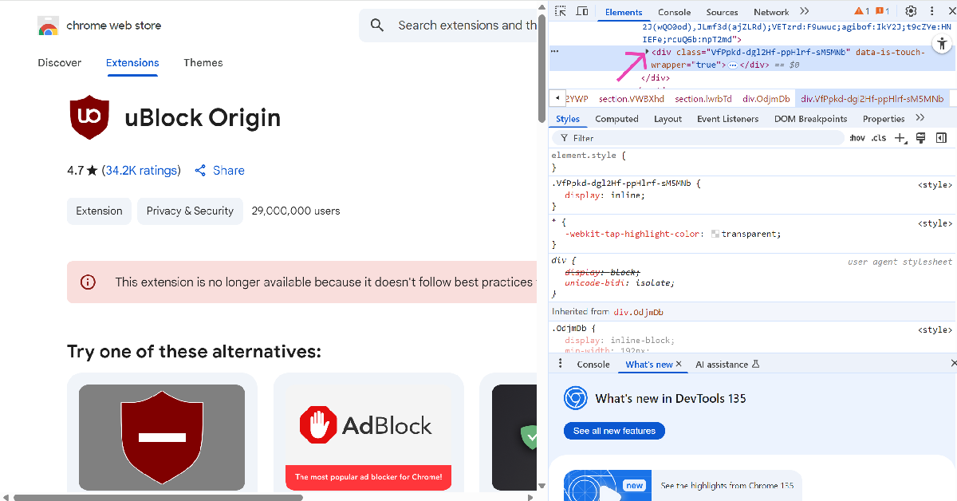The width and height of the screenshot is (957, 501).
Task: Click the funnel icon in Filter box
Action: [565, 138]
